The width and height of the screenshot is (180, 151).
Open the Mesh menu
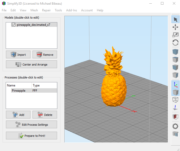pyautogui.click(x=34, y=10)
